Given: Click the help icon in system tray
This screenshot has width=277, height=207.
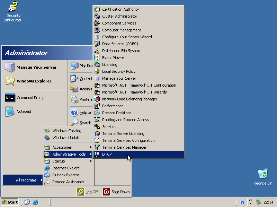Looking at the screenshot, I should click(242, 202).
